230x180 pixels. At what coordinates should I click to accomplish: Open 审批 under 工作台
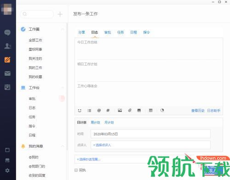(x=32, y=99)
